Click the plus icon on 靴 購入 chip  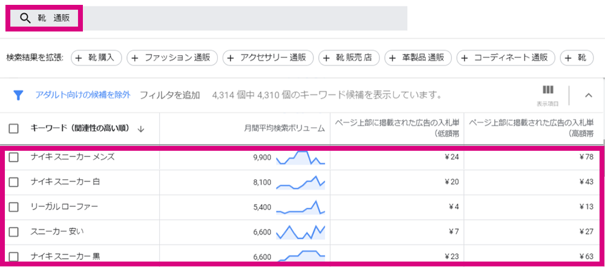tap(79, 58)
